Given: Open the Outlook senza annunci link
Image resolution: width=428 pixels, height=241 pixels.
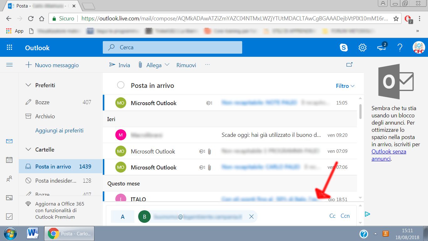Looking at the screenshot, I should click(389, 152).
